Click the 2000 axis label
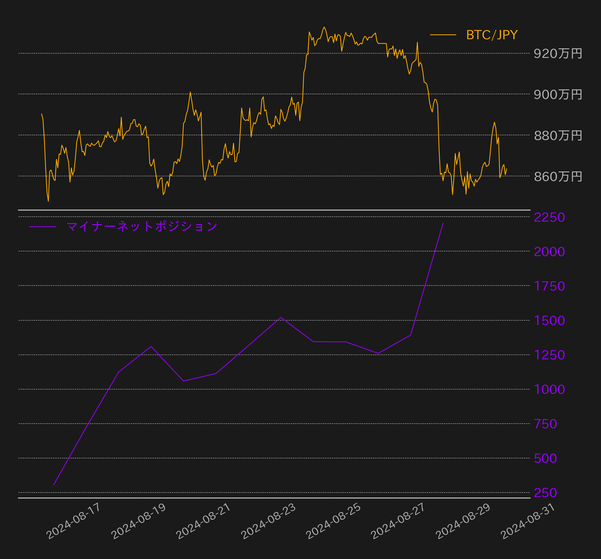 coord(549,252)
